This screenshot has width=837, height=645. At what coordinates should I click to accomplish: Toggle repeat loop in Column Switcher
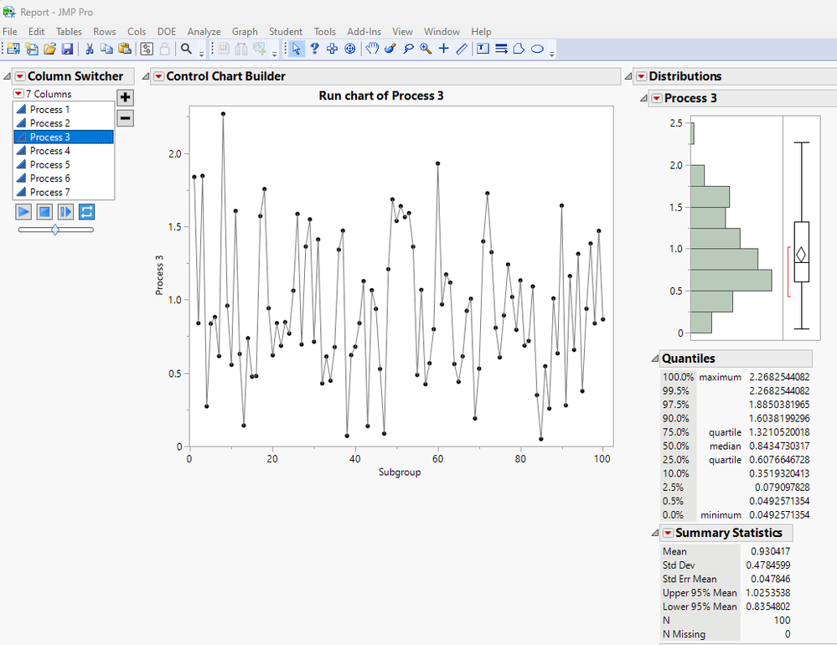(86, 212)
